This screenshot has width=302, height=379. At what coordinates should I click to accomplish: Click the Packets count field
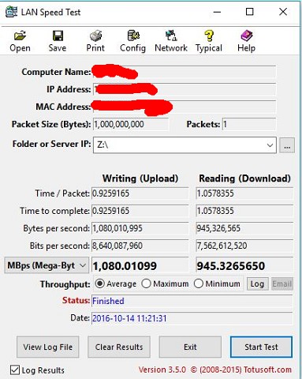click(x=249, y=124)
